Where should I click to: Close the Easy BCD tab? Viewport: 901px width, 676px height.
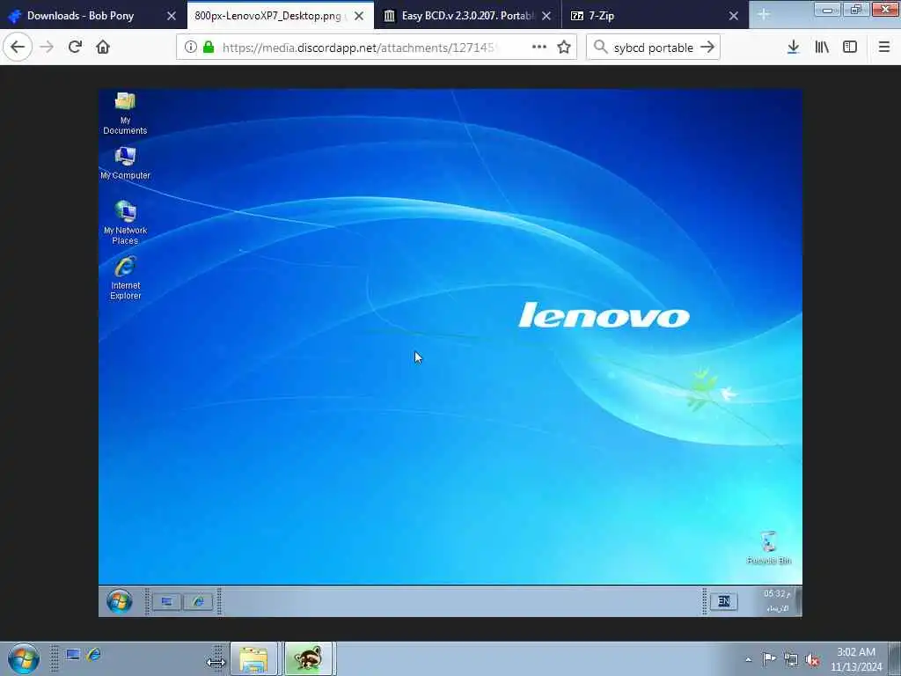(x=546, y=16)
